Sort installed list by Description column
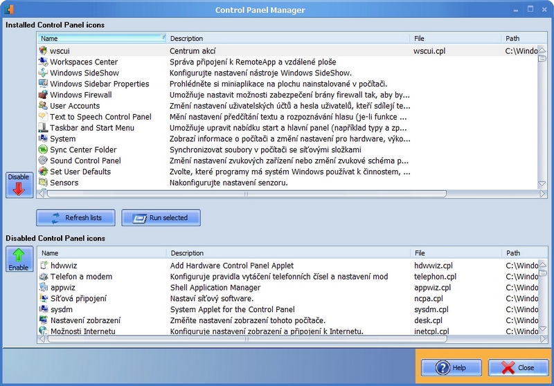Viewport: 554px width, 386px height. click(288, 38)
